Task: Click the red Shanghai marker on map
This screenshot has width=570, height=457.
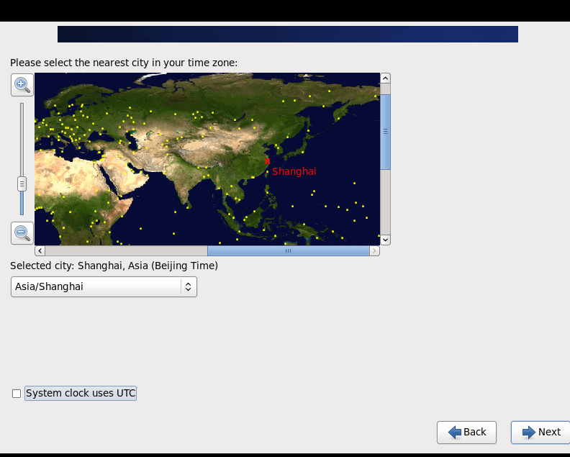Action: click(x=267, y=161)
